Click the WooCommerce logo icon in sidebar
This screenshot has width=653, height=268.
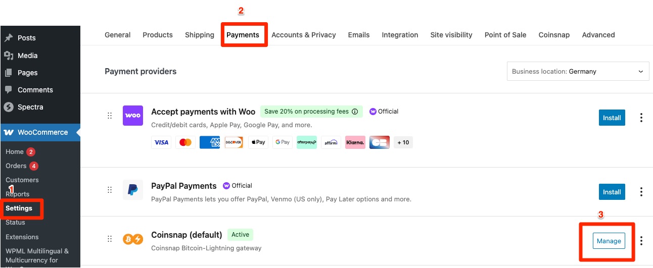tap(9, 132)
